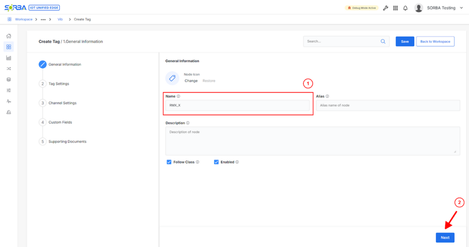
Task: Open the bar chart analytics sidebar icon
Action: (x=9, y=58)
